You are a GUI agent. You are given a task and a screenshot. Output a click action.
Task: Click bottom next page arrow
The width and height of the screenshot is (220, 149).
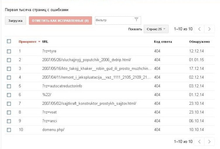[209, 142]
